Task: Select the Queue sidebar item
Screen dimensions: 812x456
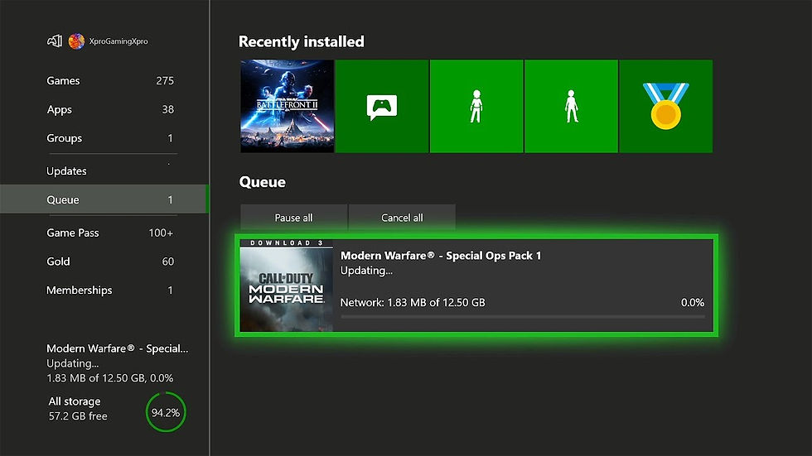Action: tap(104, 199)
